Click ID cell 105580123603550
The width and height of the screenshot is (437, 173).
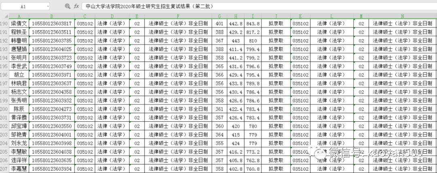point(52,126)
